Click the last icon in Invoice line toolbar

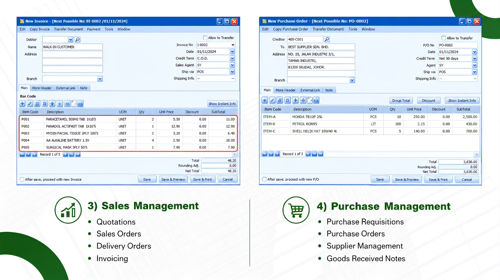tap(80, 104)
